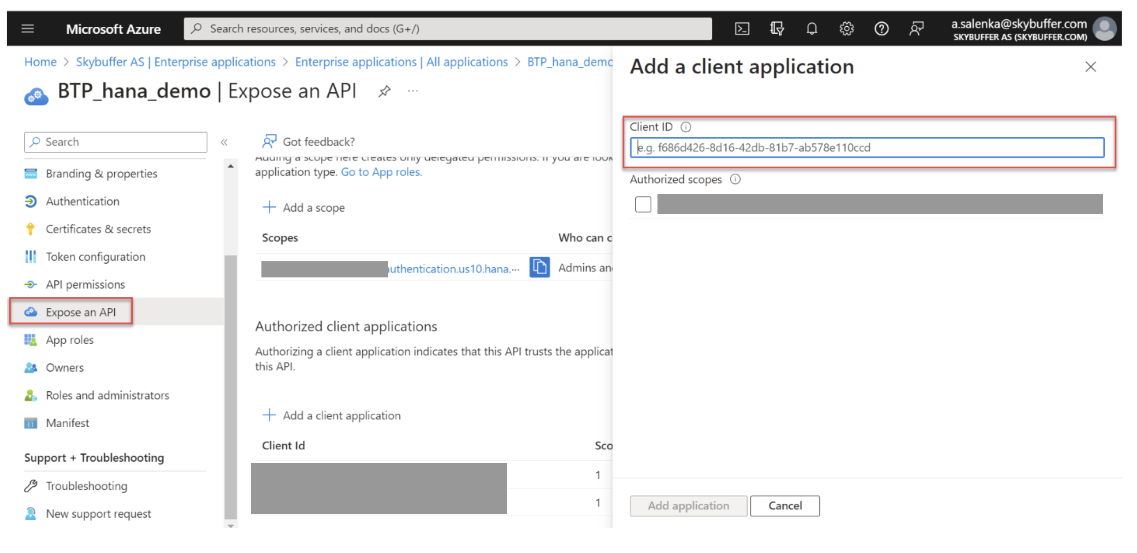This screenshot has width=1137, height=553.
Task: Follow the Go to App roles link
Action: coord(381,172)
